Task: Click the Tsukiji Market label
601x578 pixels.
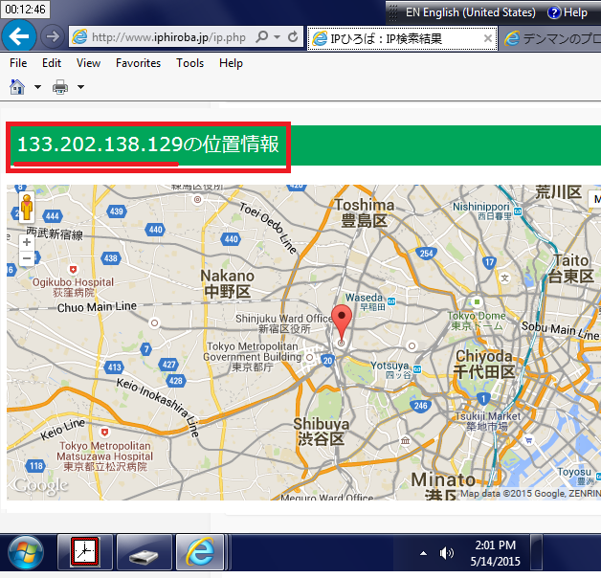Action: [x=487, y=421]
